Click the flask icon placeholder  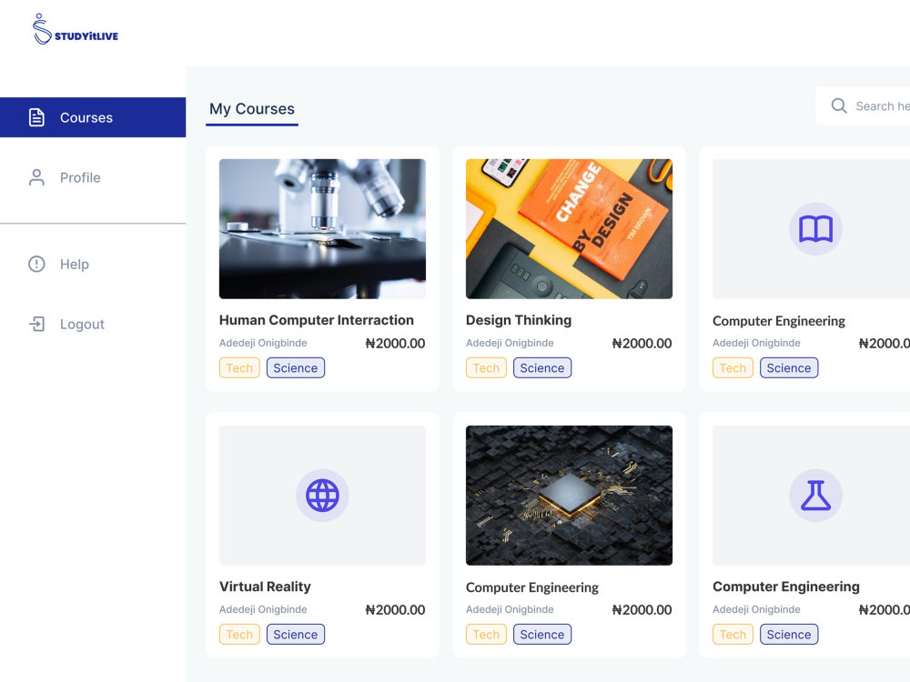[815, 496]
